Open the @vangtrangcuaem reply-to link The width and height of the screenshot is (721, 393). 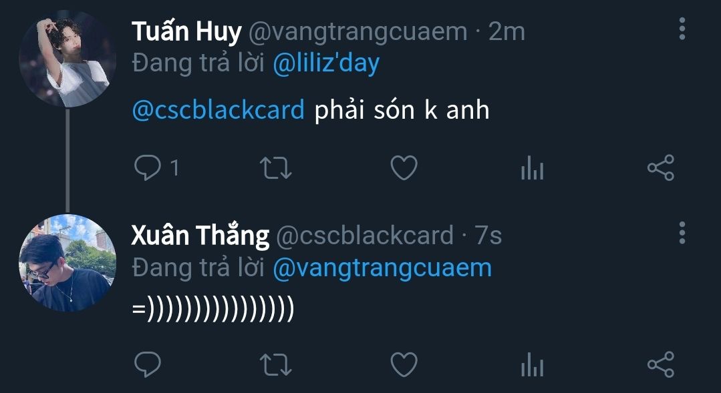point(382,268)
